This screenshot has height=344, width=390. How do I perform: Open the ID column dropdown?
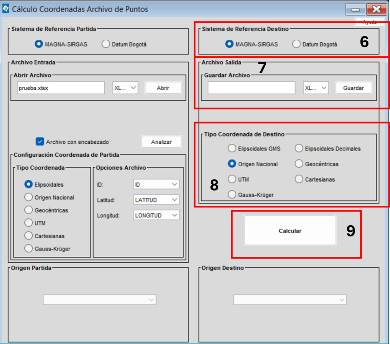coord(156,184)
